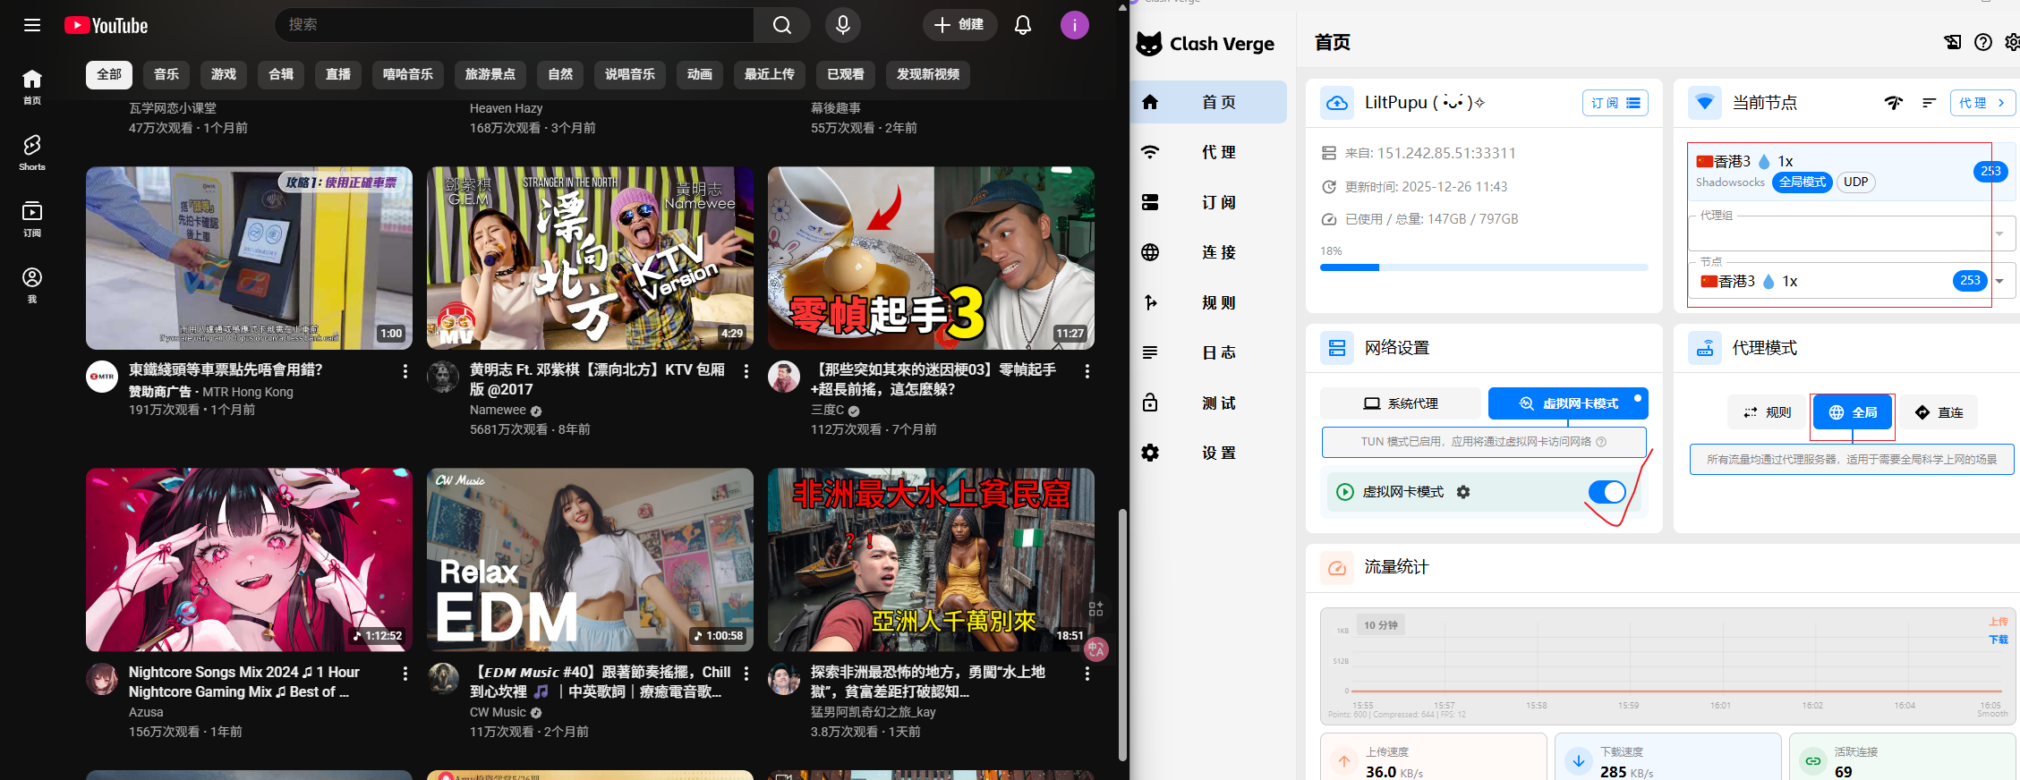This screenshot has width=2020, height=780.
Task: Open YouTube notifications bell
Action: tap(1023, 25)
